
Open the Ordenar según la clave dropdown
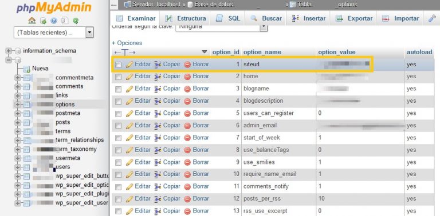221,27
